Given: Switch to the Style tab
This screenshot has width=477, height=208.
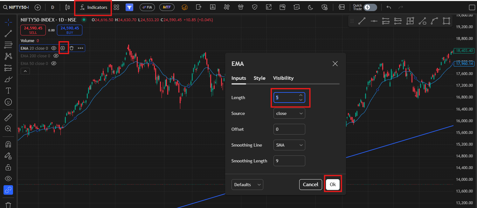Looking at the screenshot, I should (x=259, y=78).
